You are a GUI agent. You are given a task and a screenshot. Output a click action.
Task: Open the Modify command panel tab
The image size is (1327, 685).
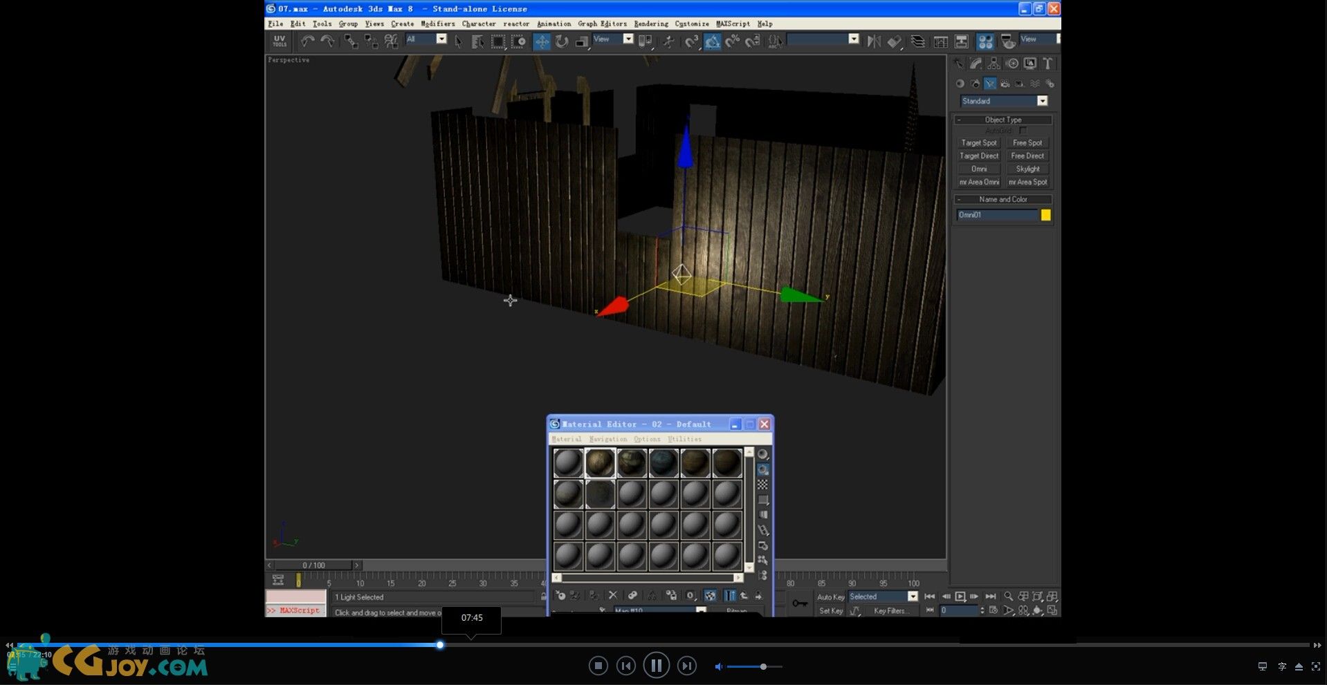tap(976, 64)
